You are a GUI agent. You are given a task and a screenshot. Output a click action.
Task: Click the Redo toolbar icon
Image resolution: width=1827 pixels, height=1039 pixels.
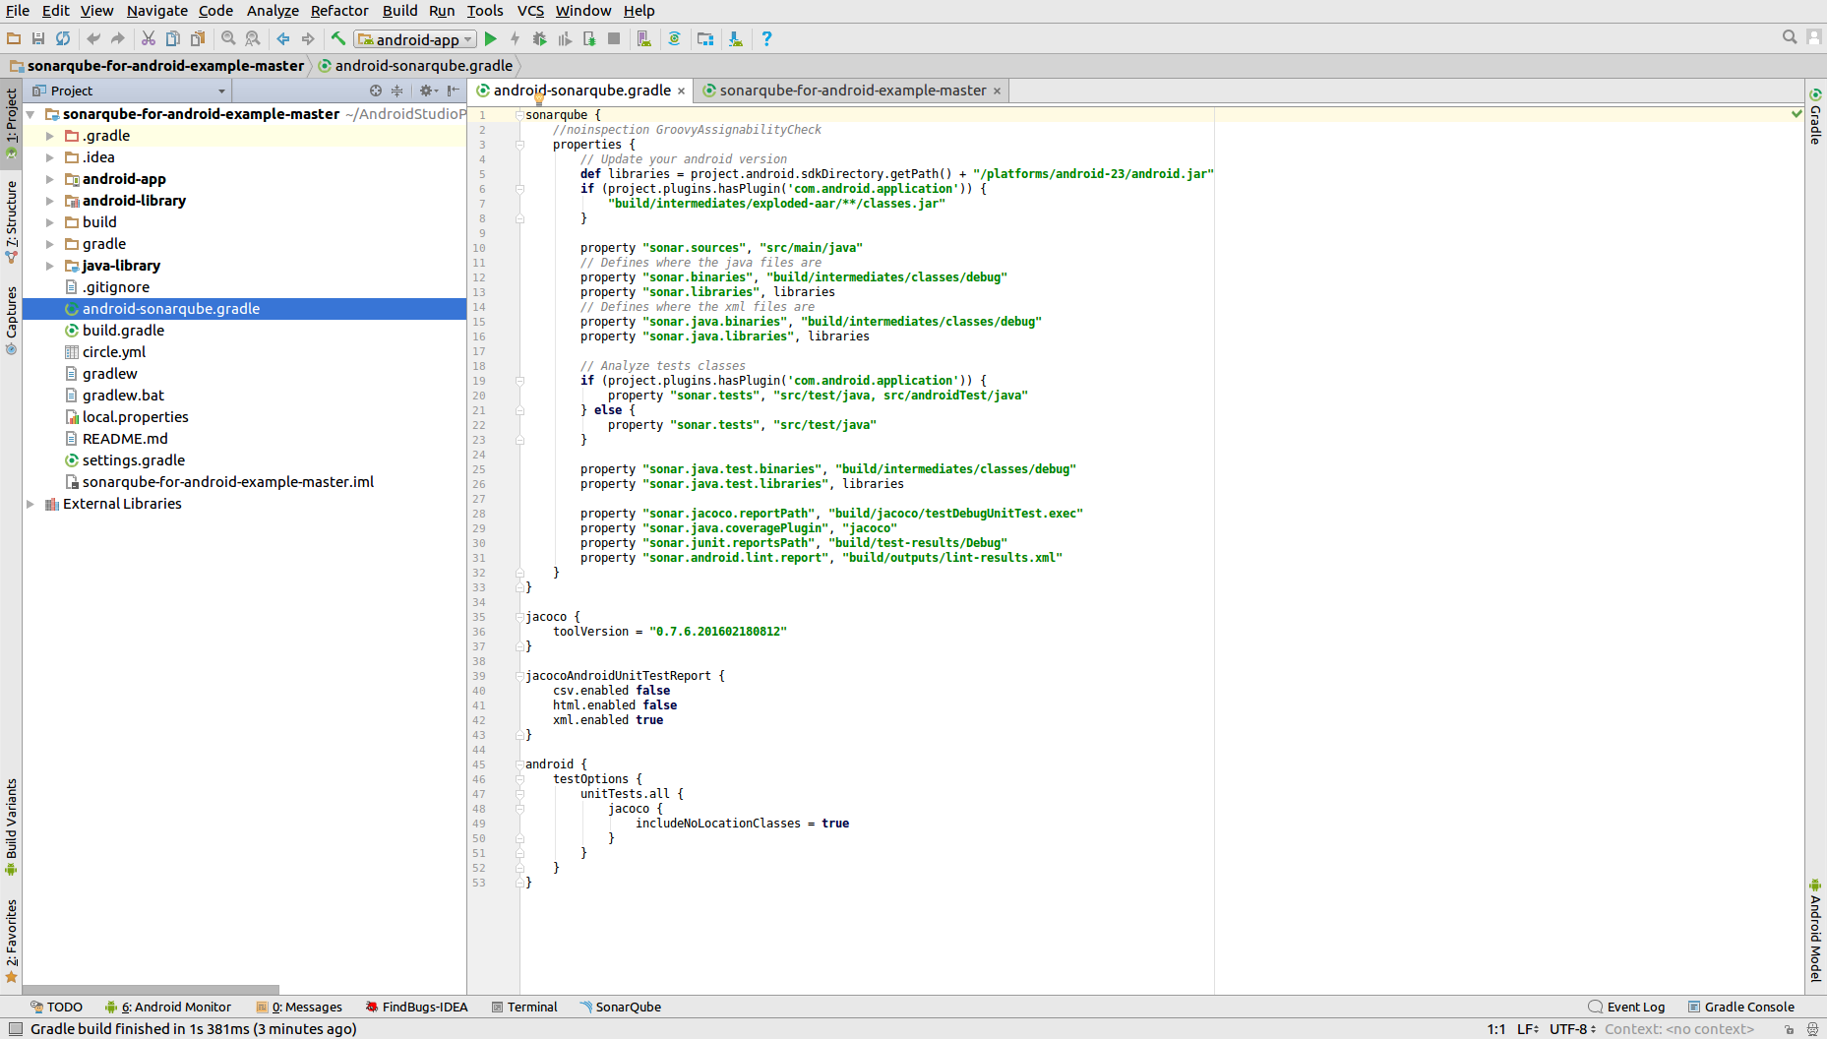(118, 38)
